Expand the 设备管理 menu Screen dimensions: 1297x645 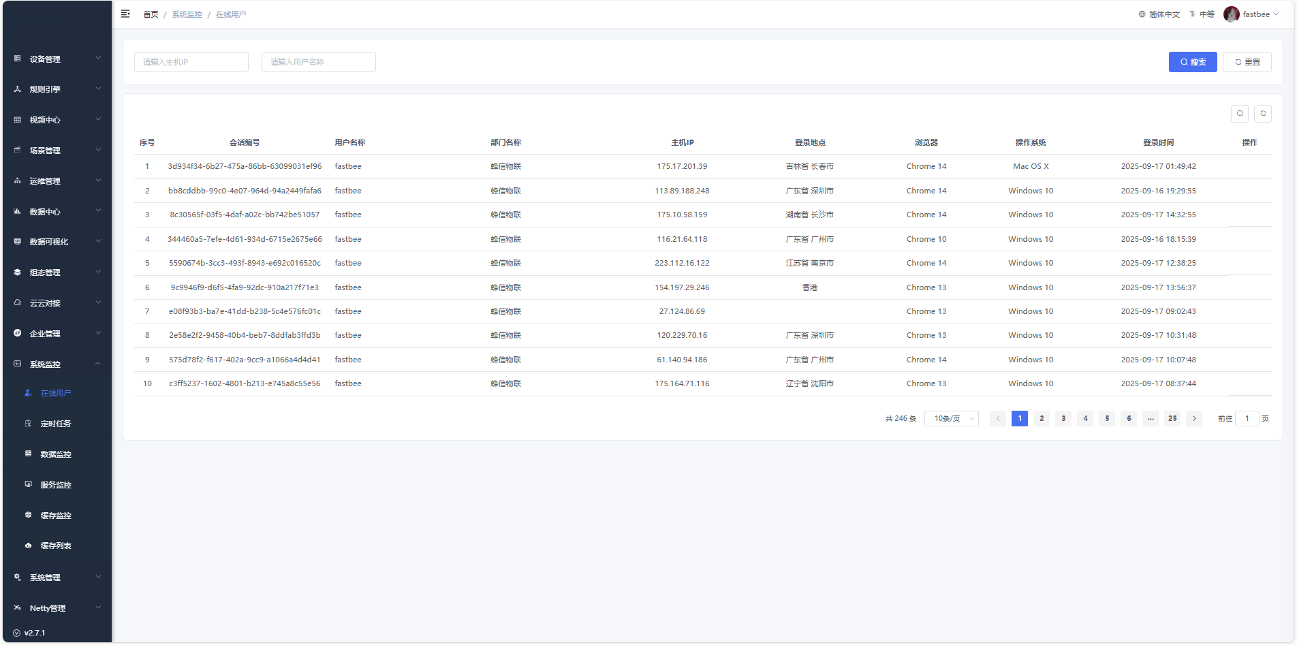click(57, 59)
